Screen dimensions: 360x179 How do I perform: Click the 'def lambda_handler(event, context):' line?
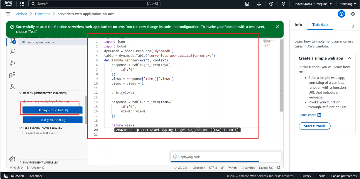pyautogui.click(x=137, y=60)
